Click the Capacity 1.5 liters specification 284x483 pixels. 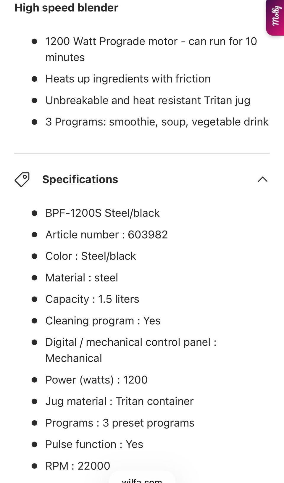(x=92, y=299)
